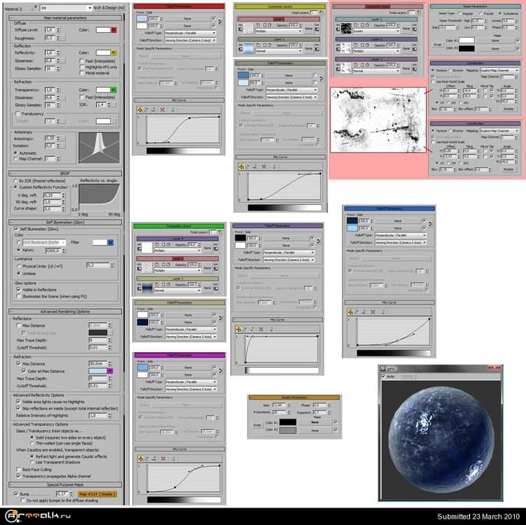
Task: Click Diffuse Level spinner arrows
Action: click(58, 30)
